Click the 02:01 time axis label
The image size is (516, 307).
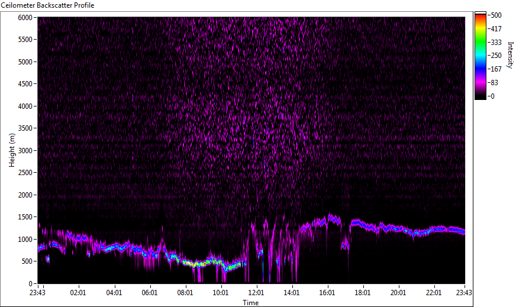[78, 293]
